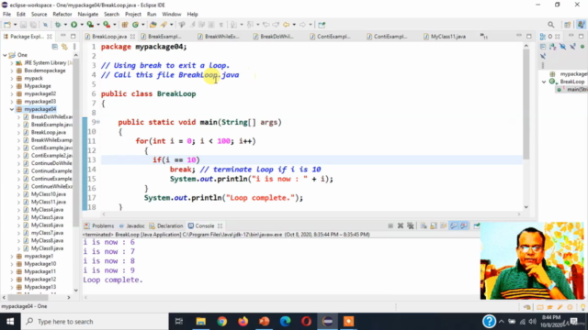
Task: Maximize the editor area
Action: 529,36
